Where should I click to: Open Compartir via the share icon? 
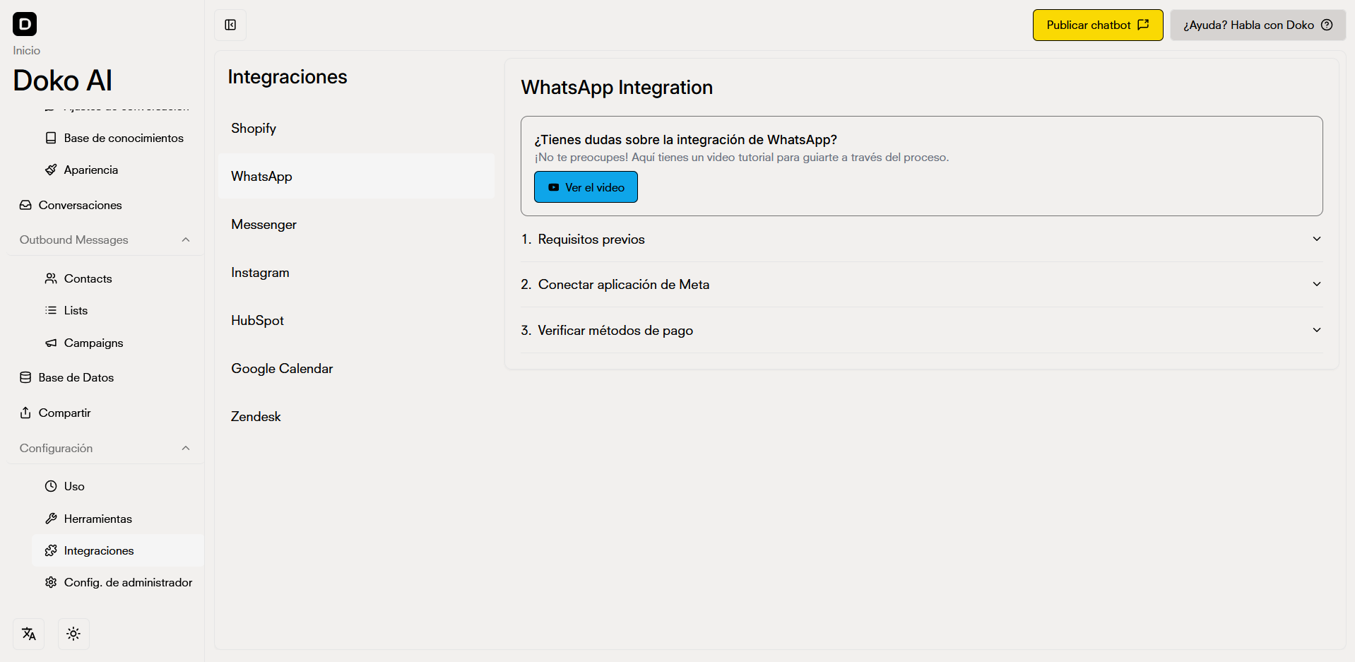(x=25, y=413)
